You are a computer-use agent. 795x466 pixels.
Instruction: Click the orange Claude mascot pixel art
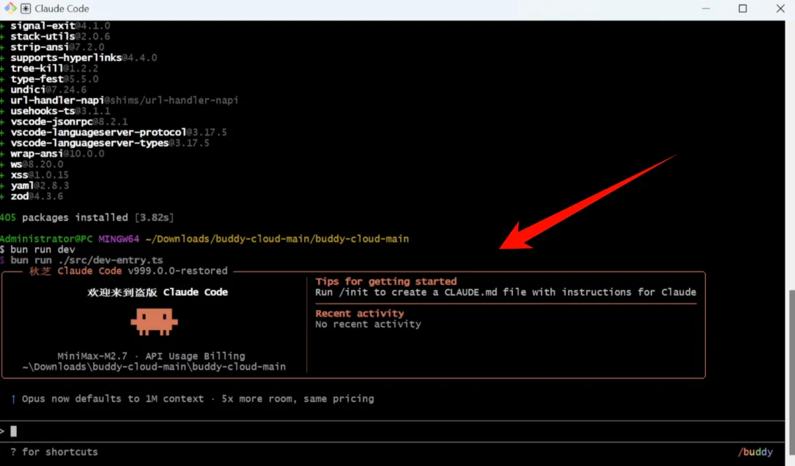[154, 322]
